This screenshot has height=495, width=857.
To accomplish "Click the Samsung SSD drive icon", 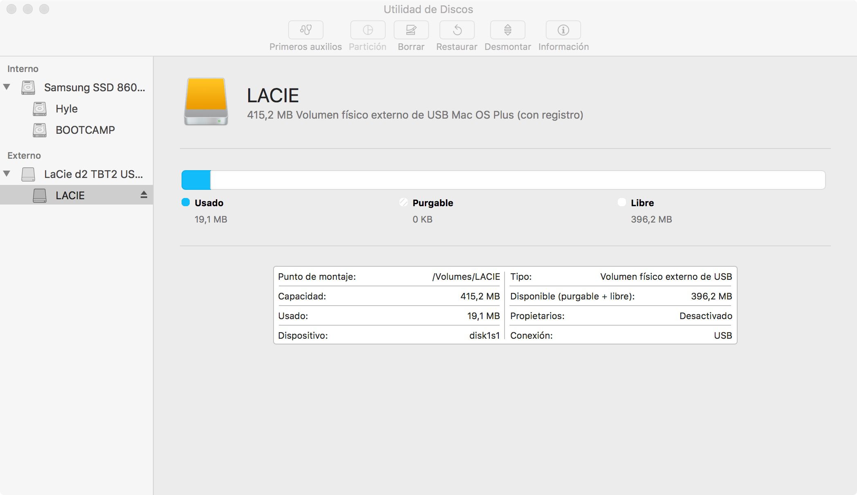I will (28, 88).
